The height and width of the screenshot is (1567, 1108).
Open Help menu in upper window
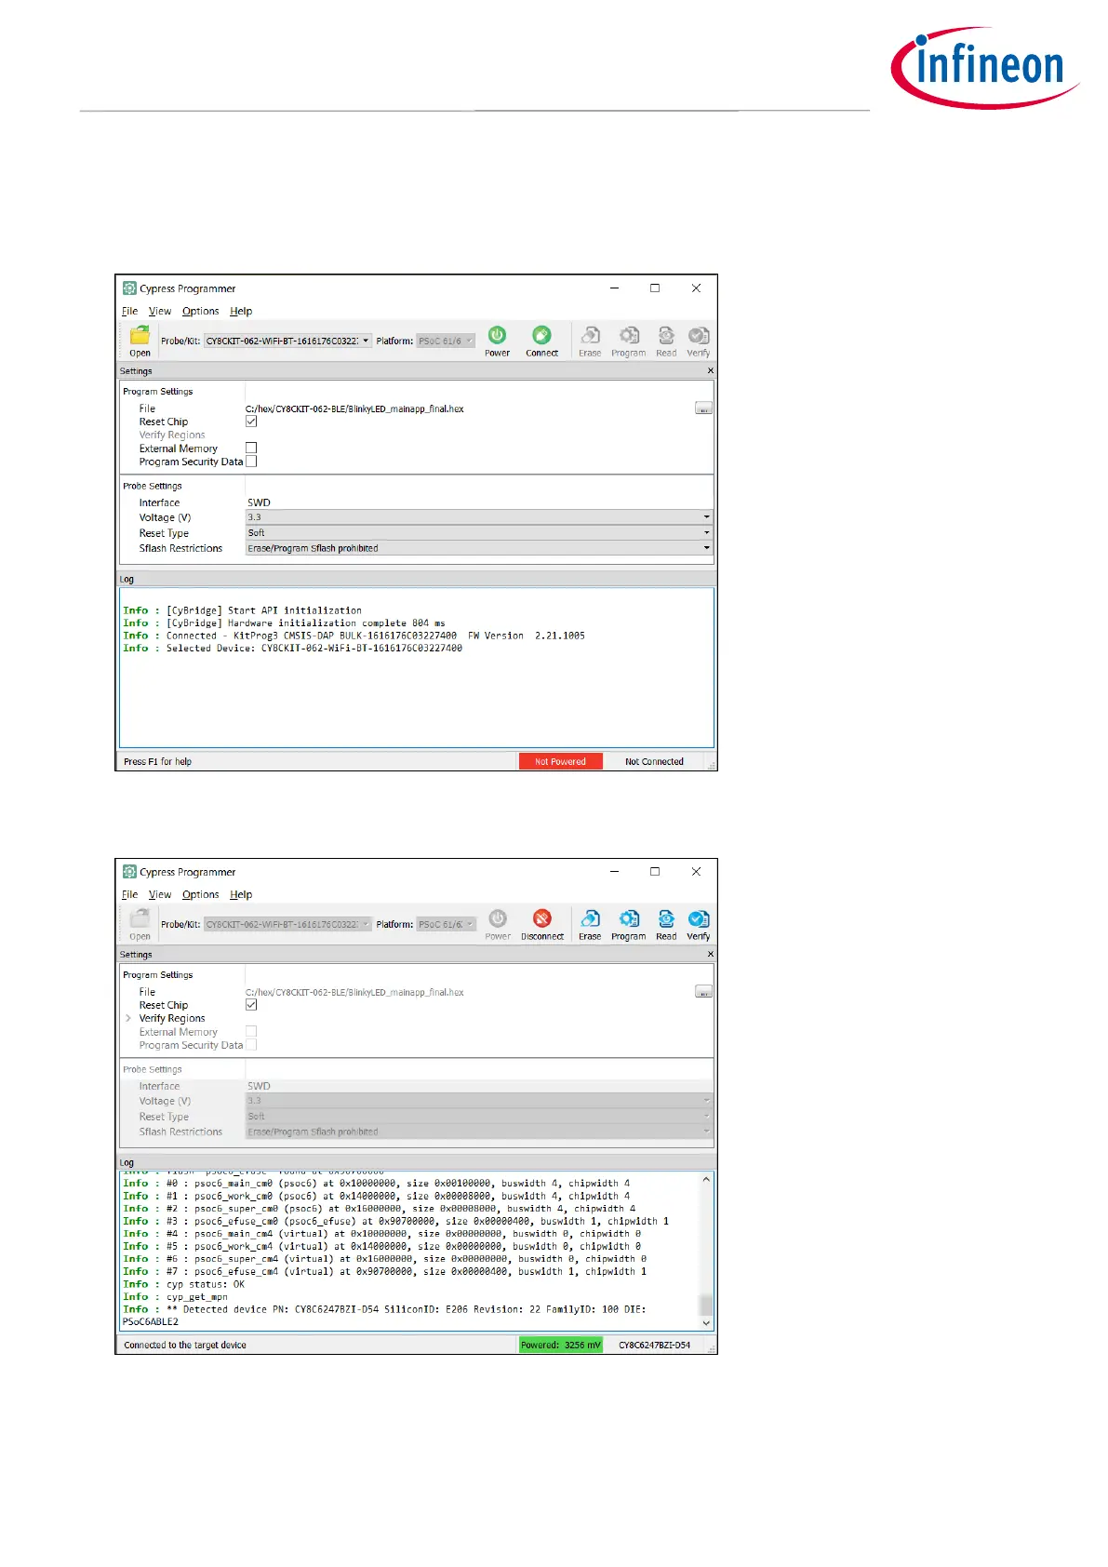pyautogui.click(x=241, y=311)
